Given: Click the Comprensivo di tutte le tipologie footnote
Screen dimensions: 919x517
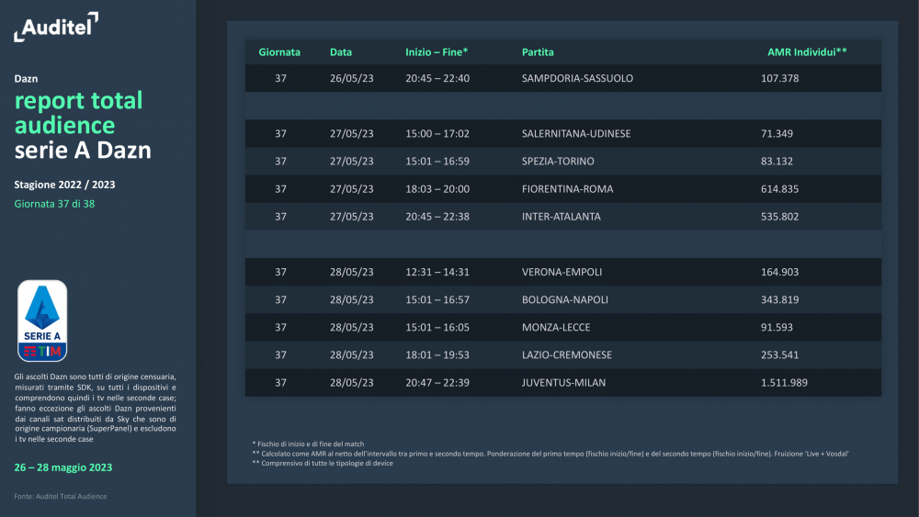Looking at the screenshot, I should click(x=323, y=463).
